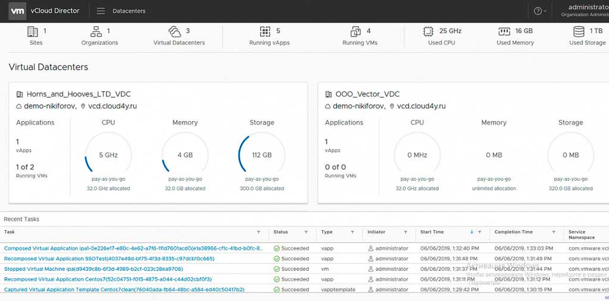Click the VMware vm logo
The height and width of the screenshot is (301, 609).
click(x=18, y=11)
